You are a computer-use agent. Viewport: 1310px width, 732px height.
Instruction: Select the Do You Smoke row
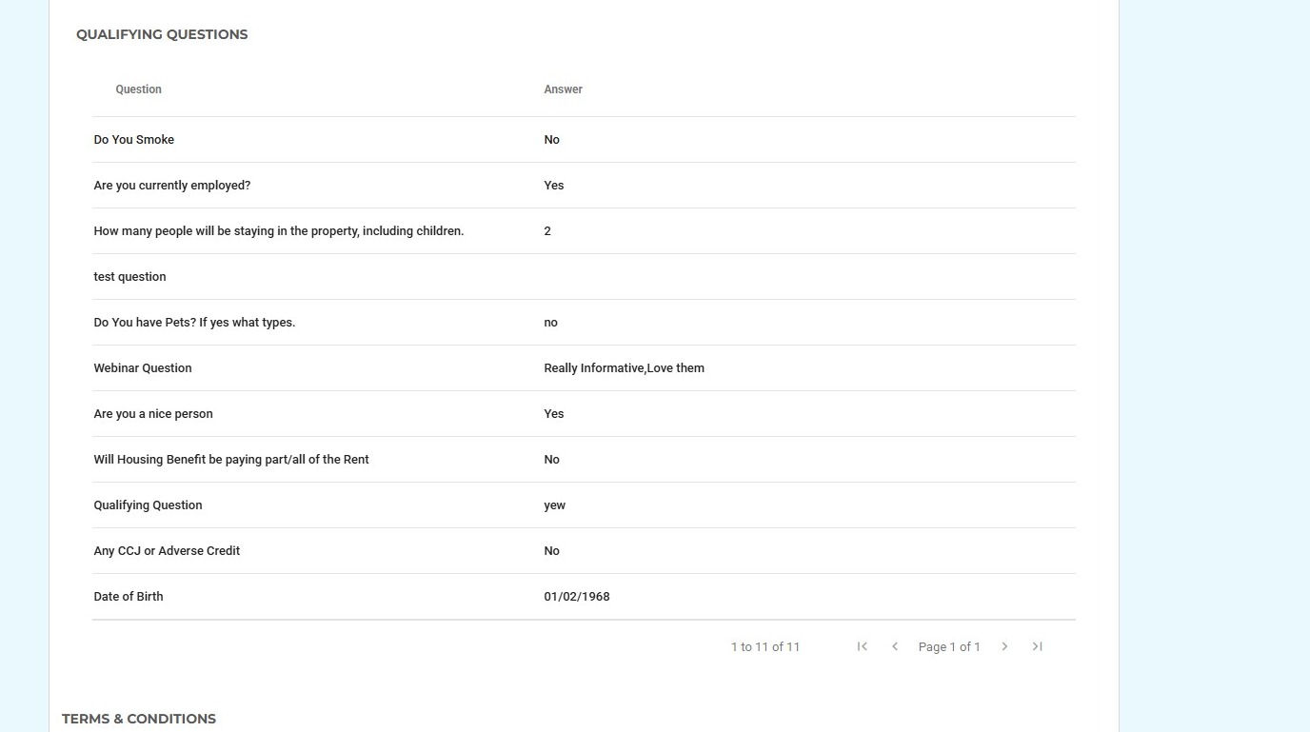[134, 140]
